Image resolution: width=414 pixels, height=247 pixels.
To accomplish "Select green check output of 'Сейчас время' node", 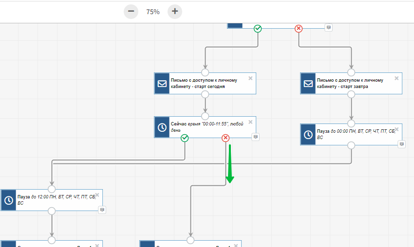I will 185,138.
